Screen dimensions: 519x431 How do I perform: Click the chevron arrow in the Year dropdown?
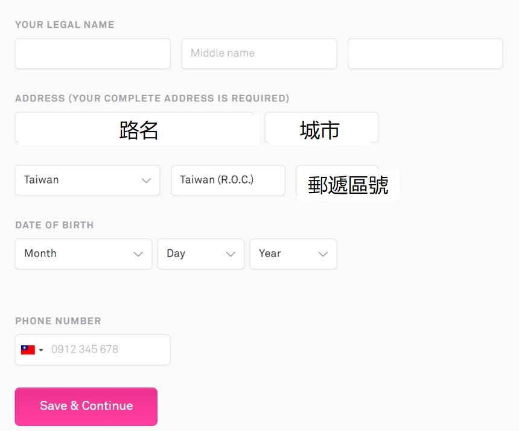pyautogui.click(x=323, y=254)
